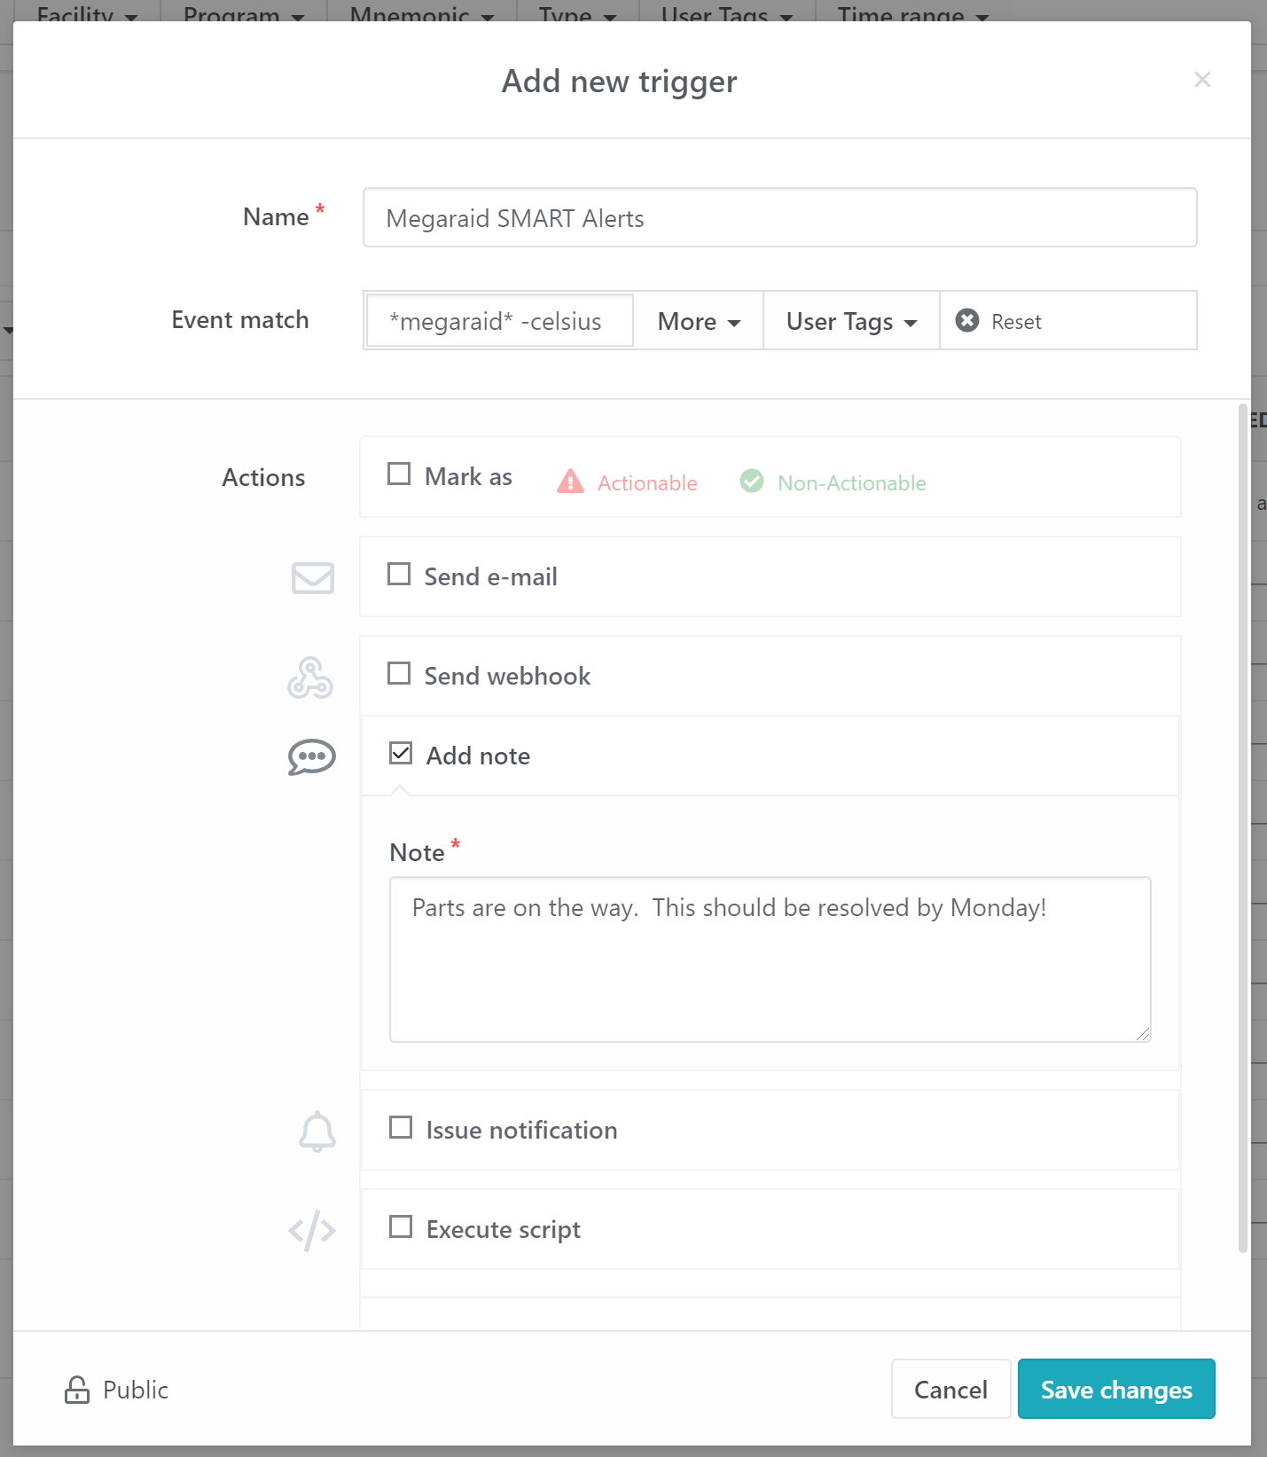Open the Time range filter dropdown

(x=911, y=12)
